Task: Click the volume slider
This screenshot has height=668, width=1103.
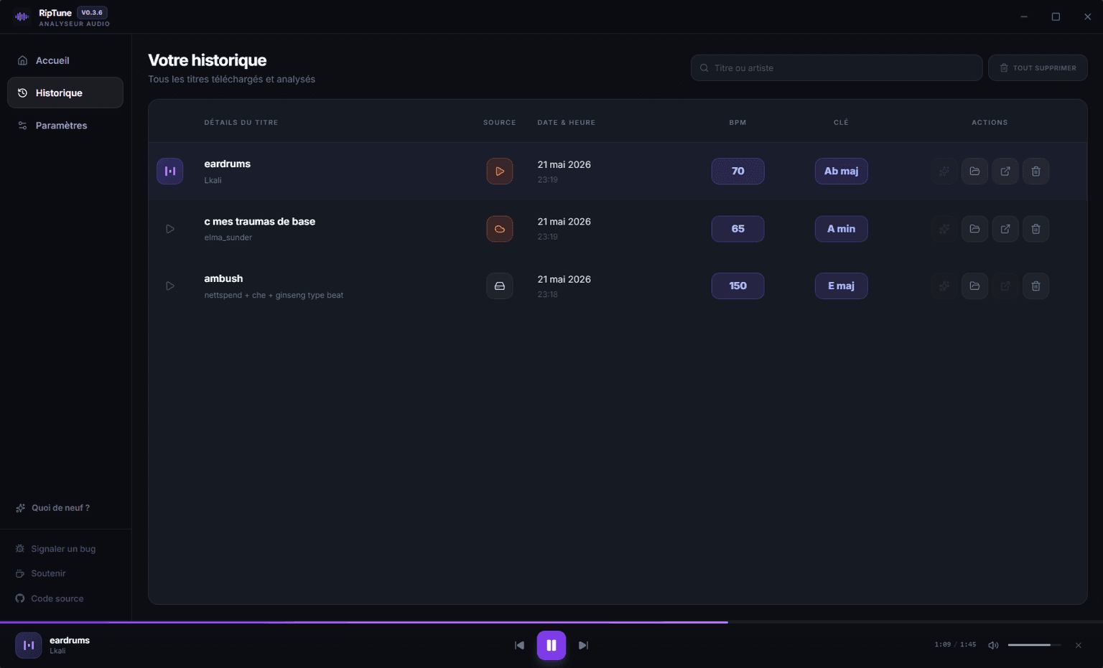Action: (1034, 645)
